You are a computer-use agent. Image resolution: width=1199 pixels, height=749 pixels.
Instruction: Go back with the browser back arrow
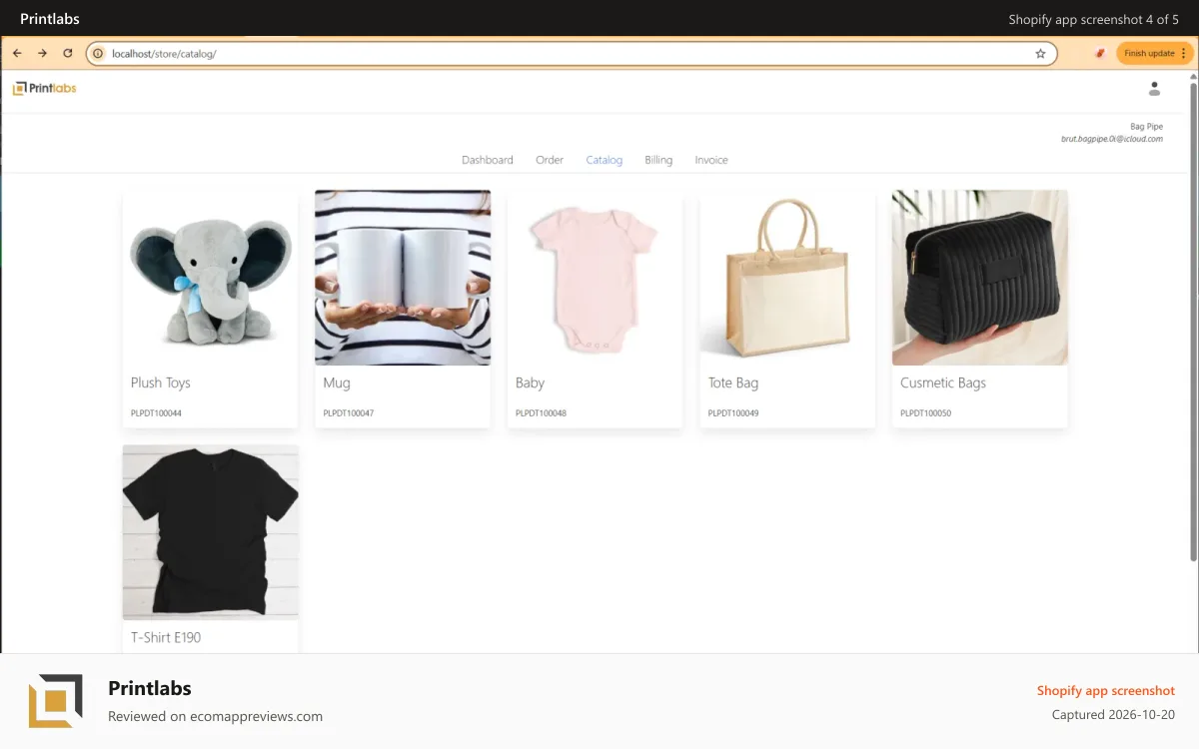pos(17,53)
